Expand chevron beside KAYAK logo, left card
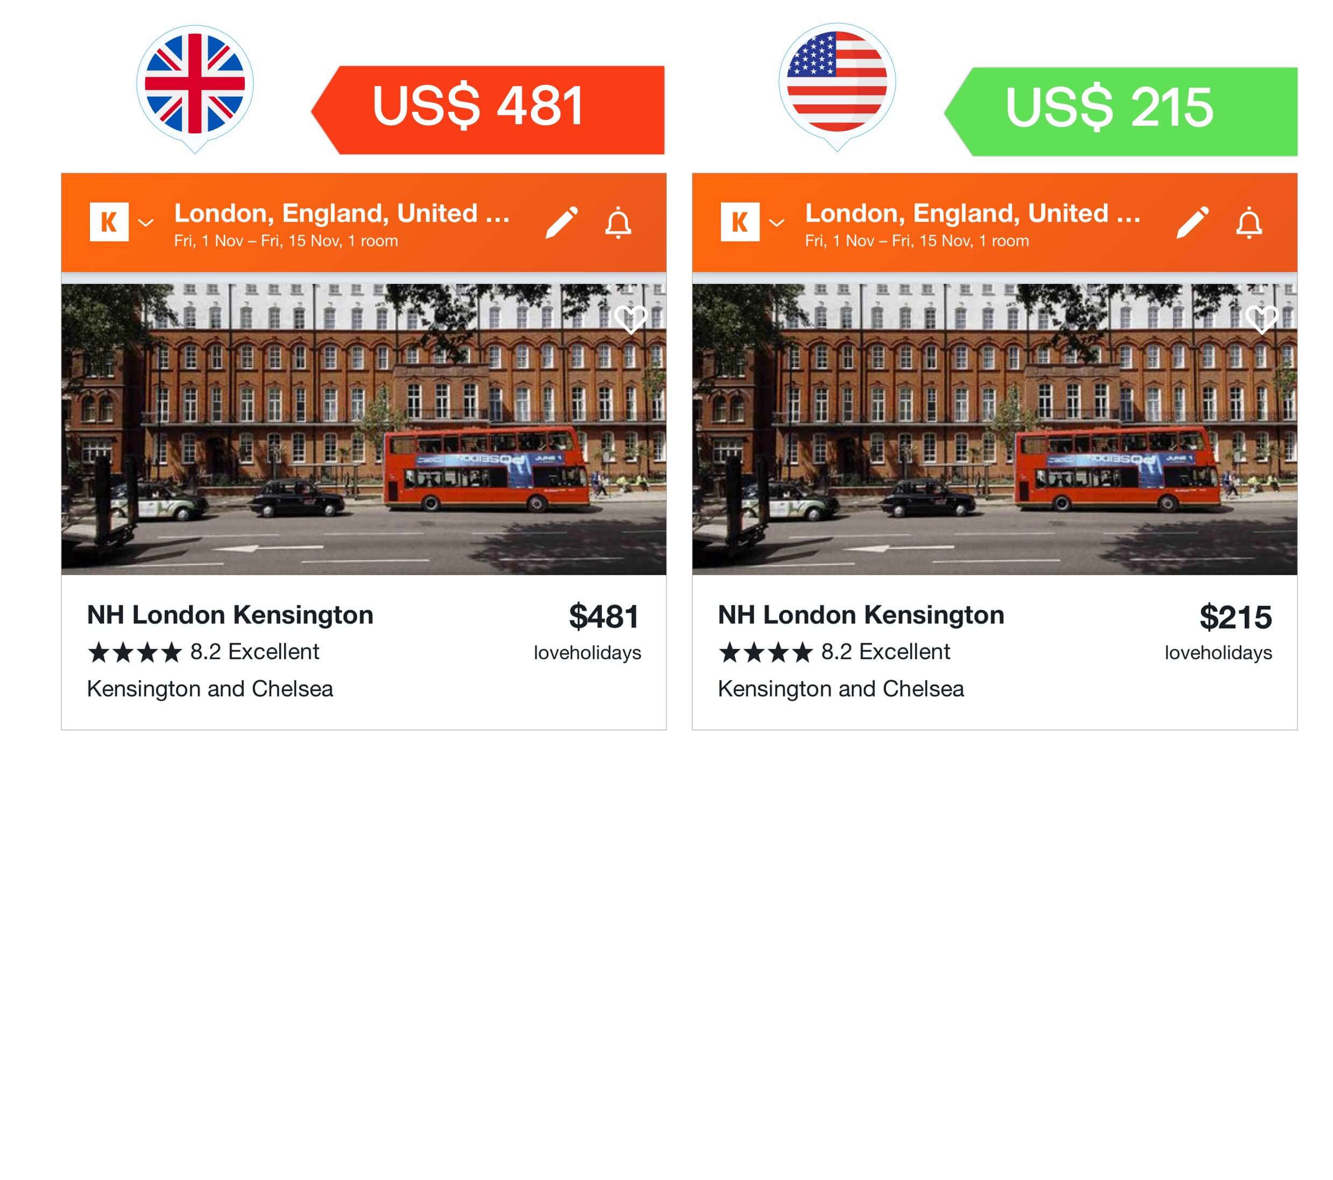1333x1180 pixels. [145, 223]
